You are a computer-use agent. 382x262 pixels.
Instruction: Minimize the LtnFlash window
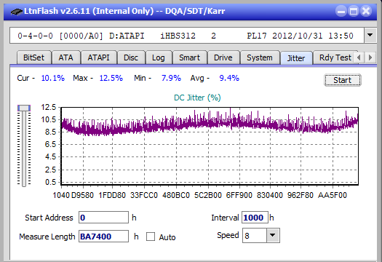tap(341, 11)
